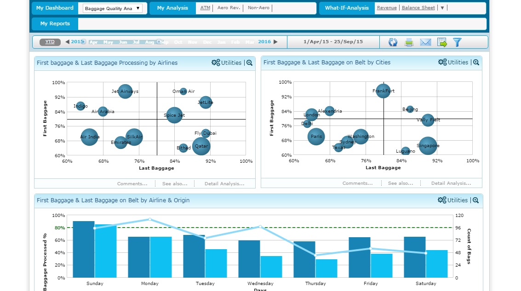Click the dark blue Saturday bar
This screenshot has height=291, width=521.
415,257
